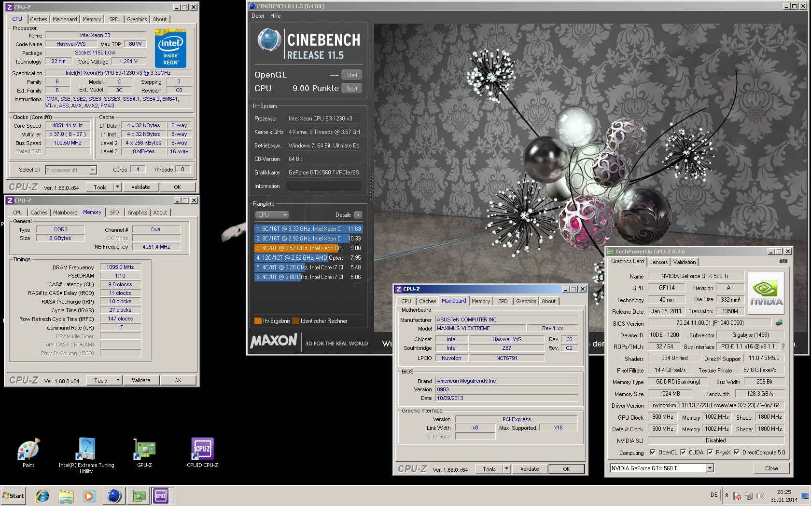Click OK in the Memory CPU-Z window

(178, 380)
